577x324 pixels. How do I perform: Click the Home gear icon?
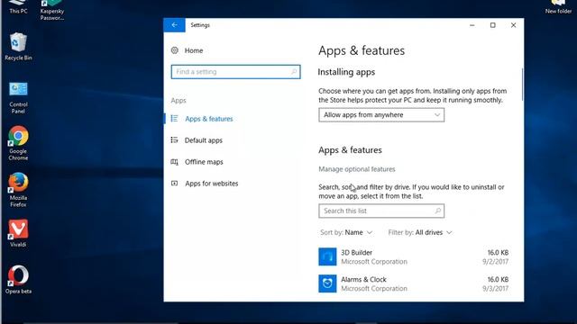[x=174, y=50]
